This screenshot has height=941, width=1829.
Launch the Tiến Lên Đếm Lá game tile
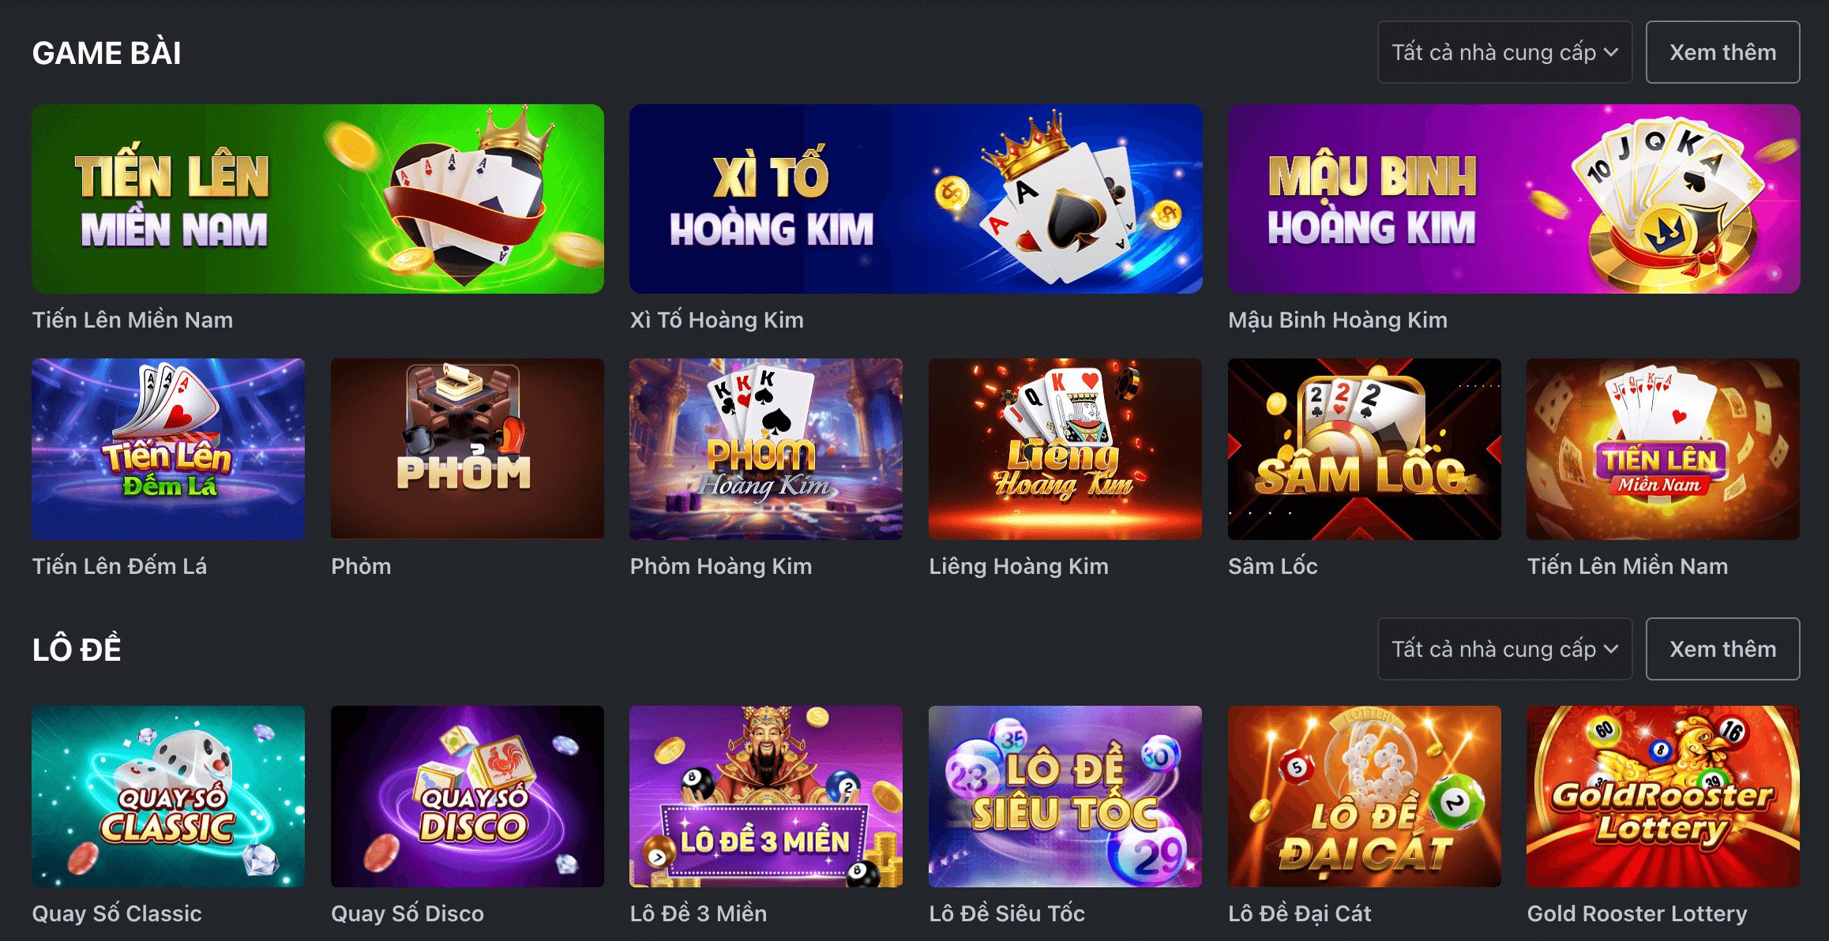coord(168,449)
